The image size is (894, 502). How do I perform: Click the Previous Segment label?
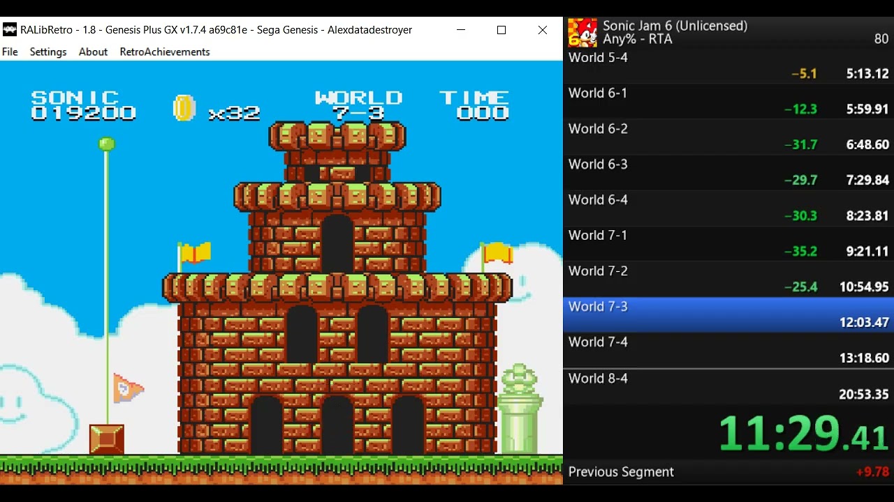pyautogui.click(x=621, y=472)
